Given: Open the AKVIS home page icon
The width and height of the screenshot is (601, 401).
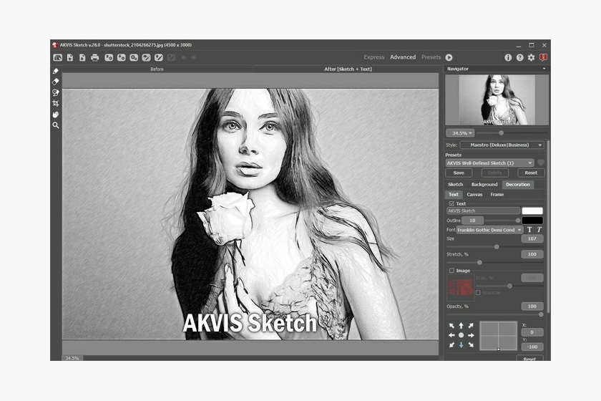Looking at the screenshot, I should 57,57.
